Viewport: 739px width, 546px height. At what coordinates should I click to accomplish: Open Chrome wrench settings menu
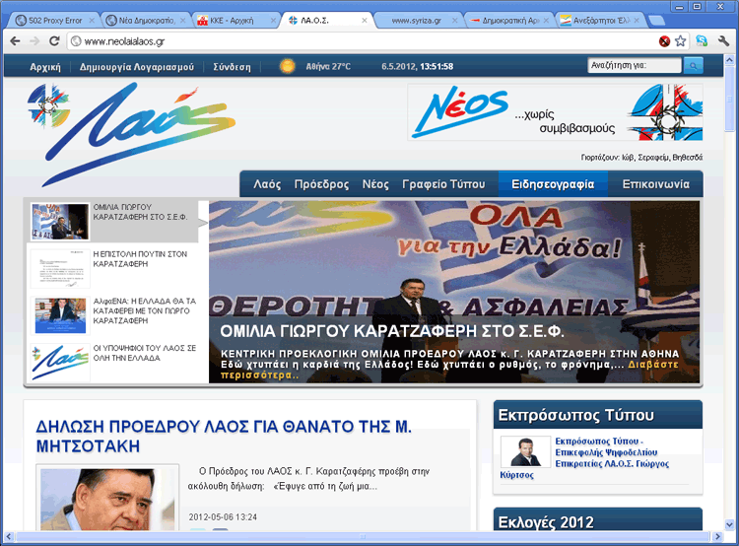723,41
